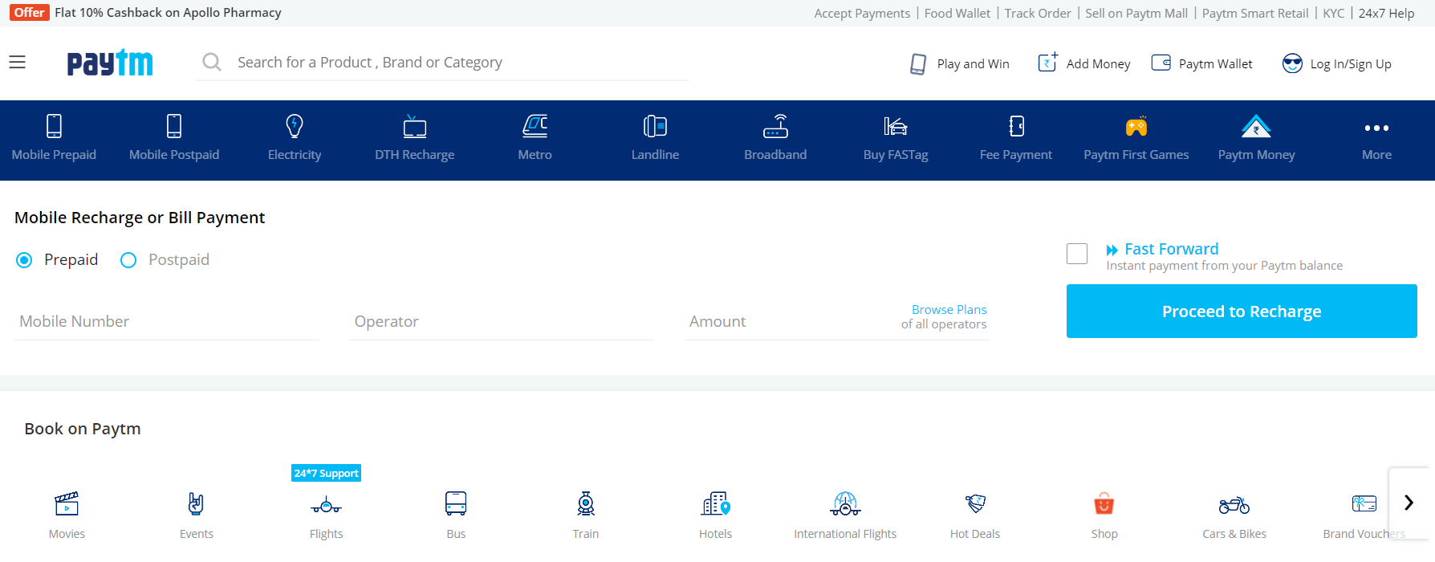Open Mobile Prepaid icon
The image size is (1435, 562).
54,126
